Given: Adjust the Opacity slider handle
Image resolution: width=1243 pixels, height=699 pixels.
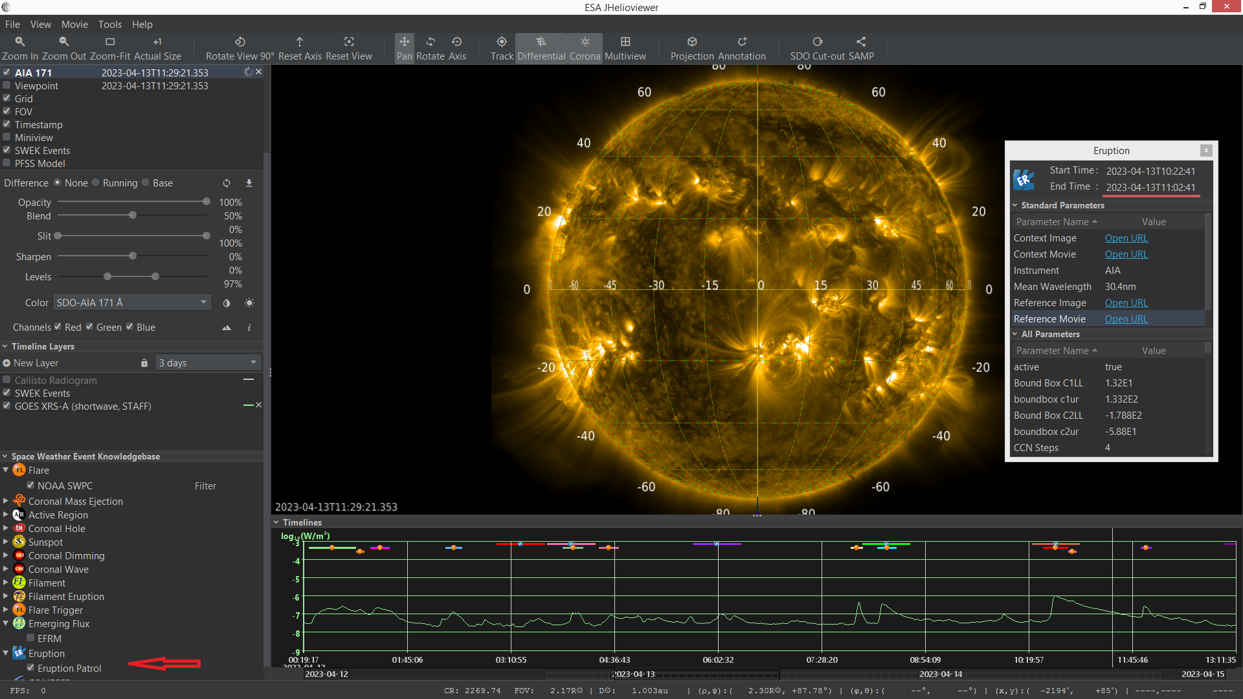Looking at the screenshot, I should 207,202.
